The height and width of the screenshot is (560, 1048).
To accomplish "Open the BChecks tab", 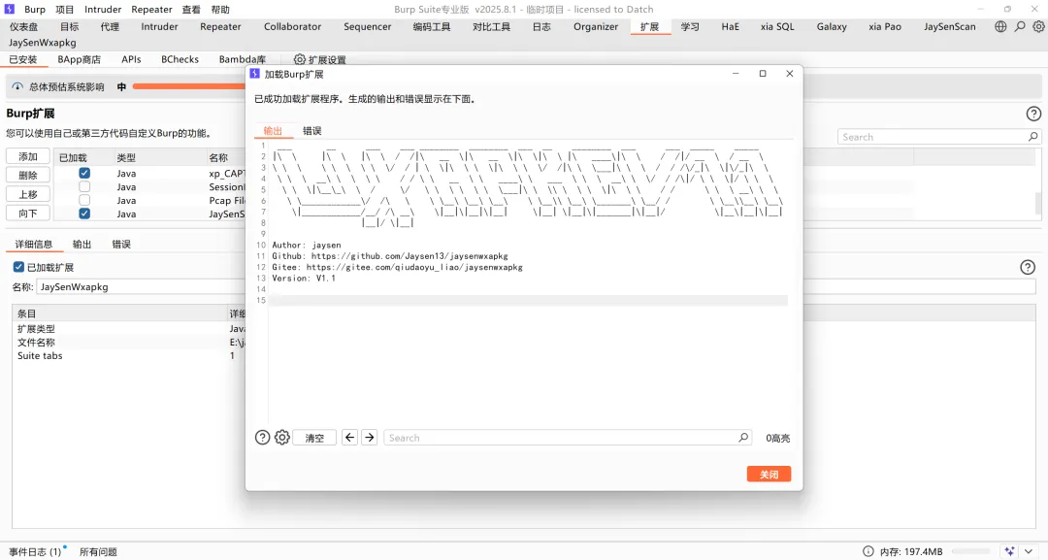I will 180,59.
